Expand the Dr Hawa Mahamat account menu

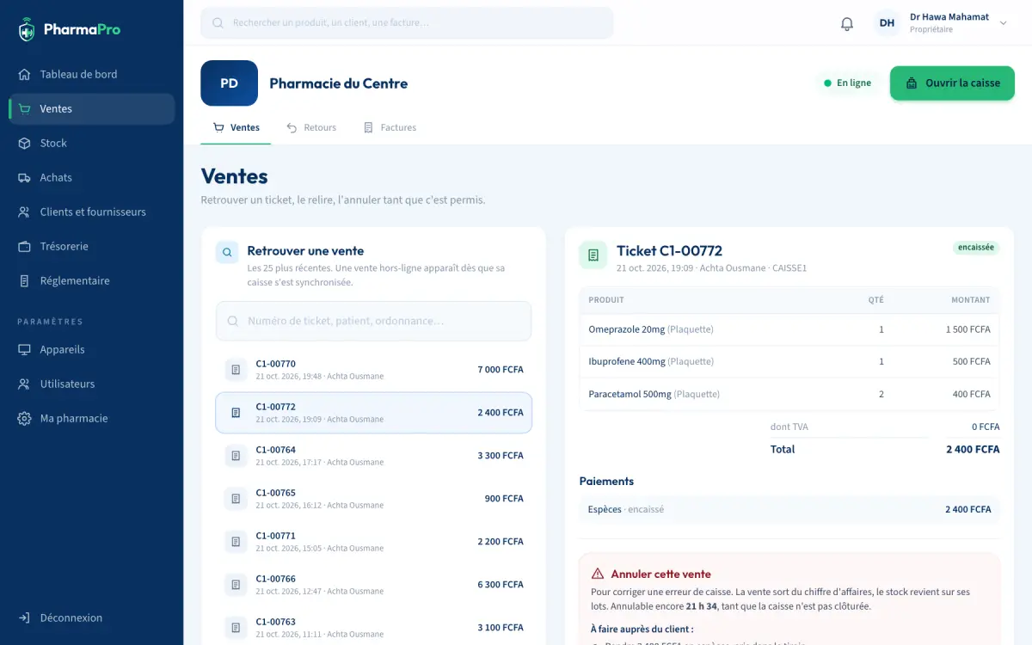[x=1003, y=23]
